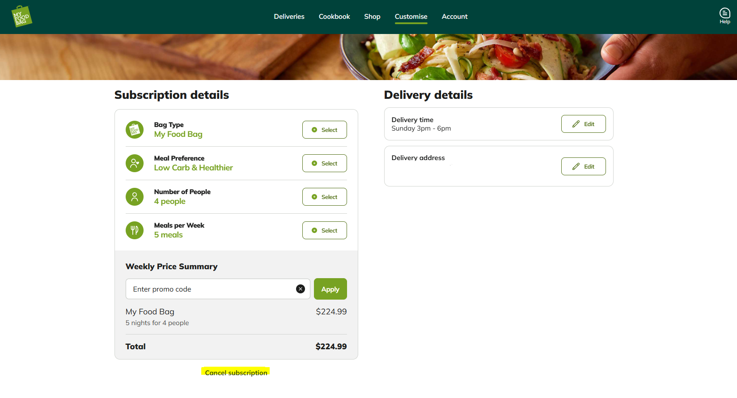This screenshot has width=737, height=398.
Task: Apply the promo code
Action: pos(330,289)
